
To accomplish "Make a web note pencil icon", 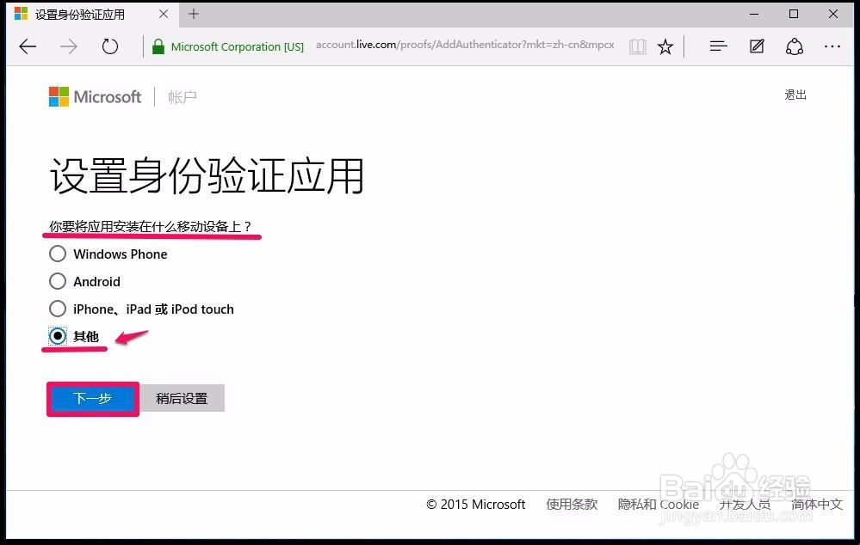I will 757,46.
